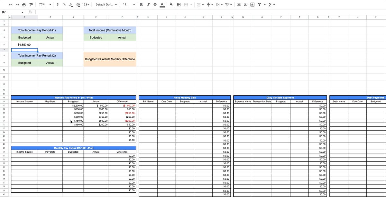Open the text color picker

[162, 4]
